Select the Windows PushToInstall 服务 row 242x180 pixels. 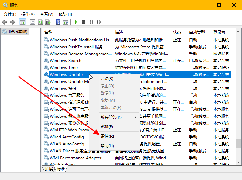[x=137, y=47]
